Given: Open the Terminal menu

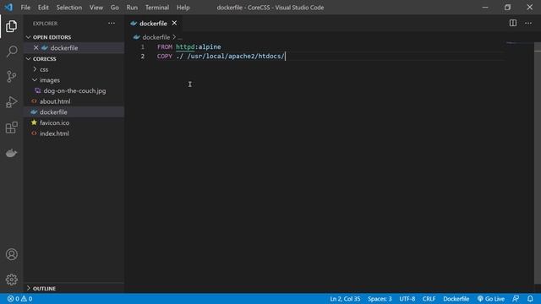Looking at the screenshot, I should [x=157, y=8].
